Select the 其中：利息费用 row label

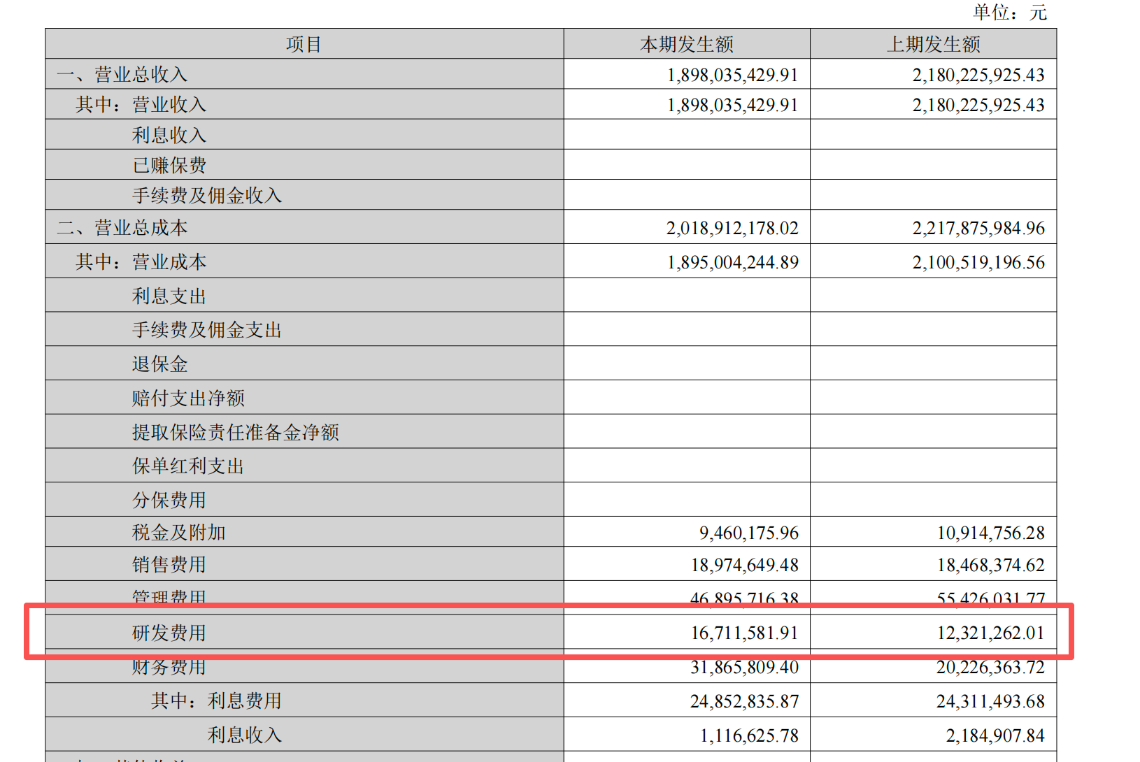(x=217, y=700)
